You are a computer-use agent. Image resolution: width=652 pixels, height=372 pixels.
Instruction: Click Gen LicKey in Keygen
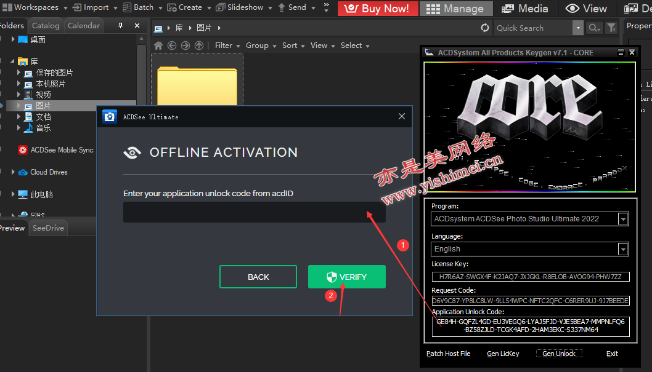tap(503, 354)
